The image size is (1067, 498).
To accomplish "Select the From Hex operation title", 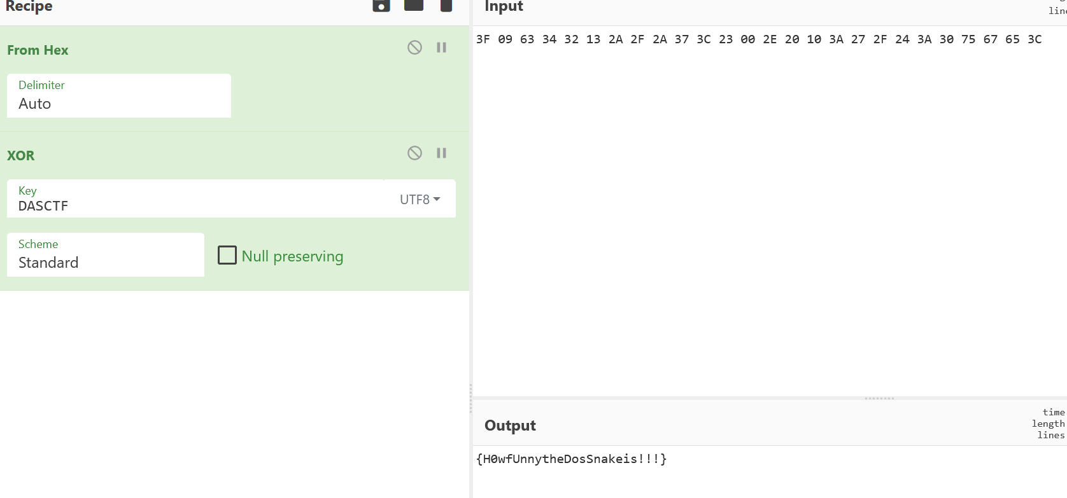I will pos(38,50).
